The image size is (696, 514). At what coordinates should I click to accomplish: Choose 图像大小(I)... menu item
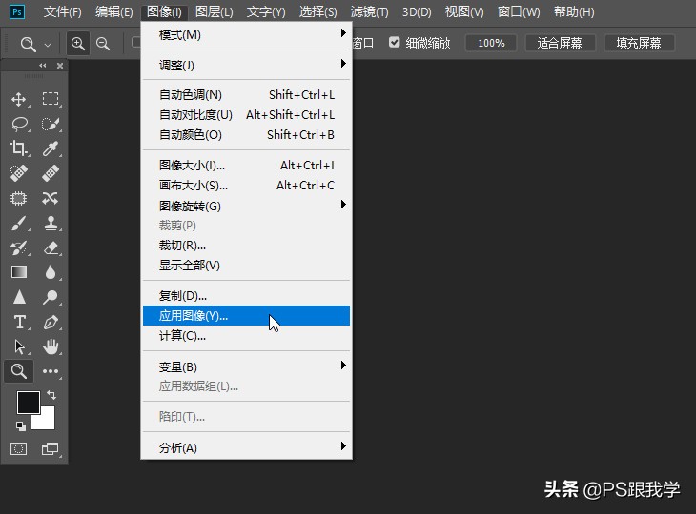click(x=246, y=166)
